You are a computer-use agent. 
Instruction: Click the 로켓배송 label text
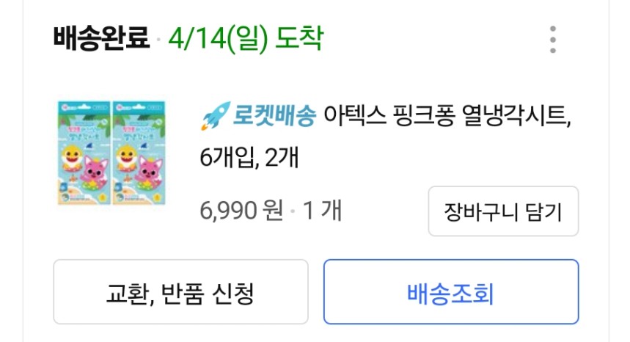coord(275,116)
